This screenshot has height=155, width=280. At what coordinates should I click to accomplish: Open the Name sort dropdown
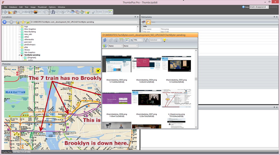[122, 46]
